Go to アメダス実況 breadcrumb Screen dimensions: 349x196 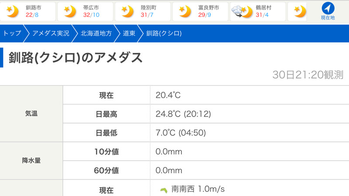point(51,34)
